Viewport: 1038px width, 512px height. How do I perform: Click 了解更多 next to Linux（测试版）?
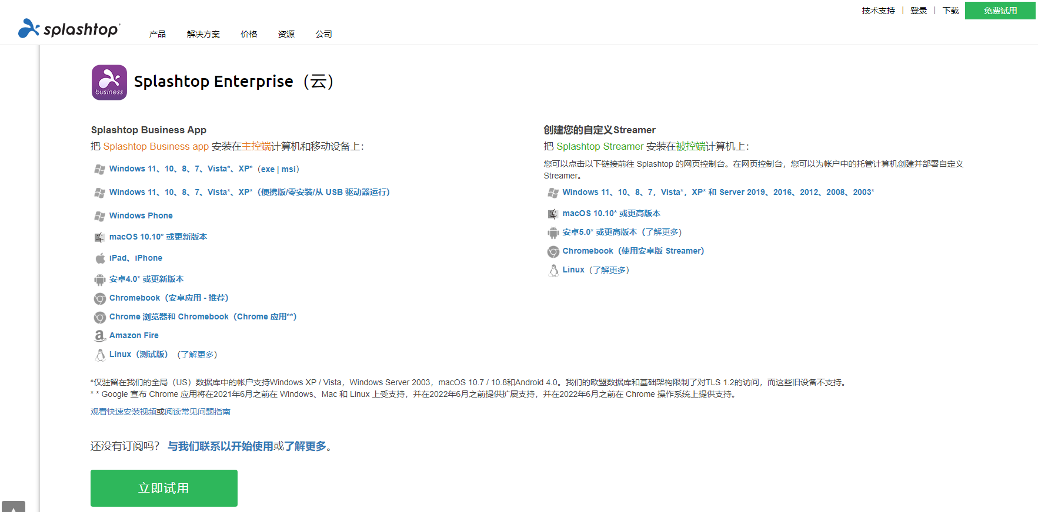[197, 355]
